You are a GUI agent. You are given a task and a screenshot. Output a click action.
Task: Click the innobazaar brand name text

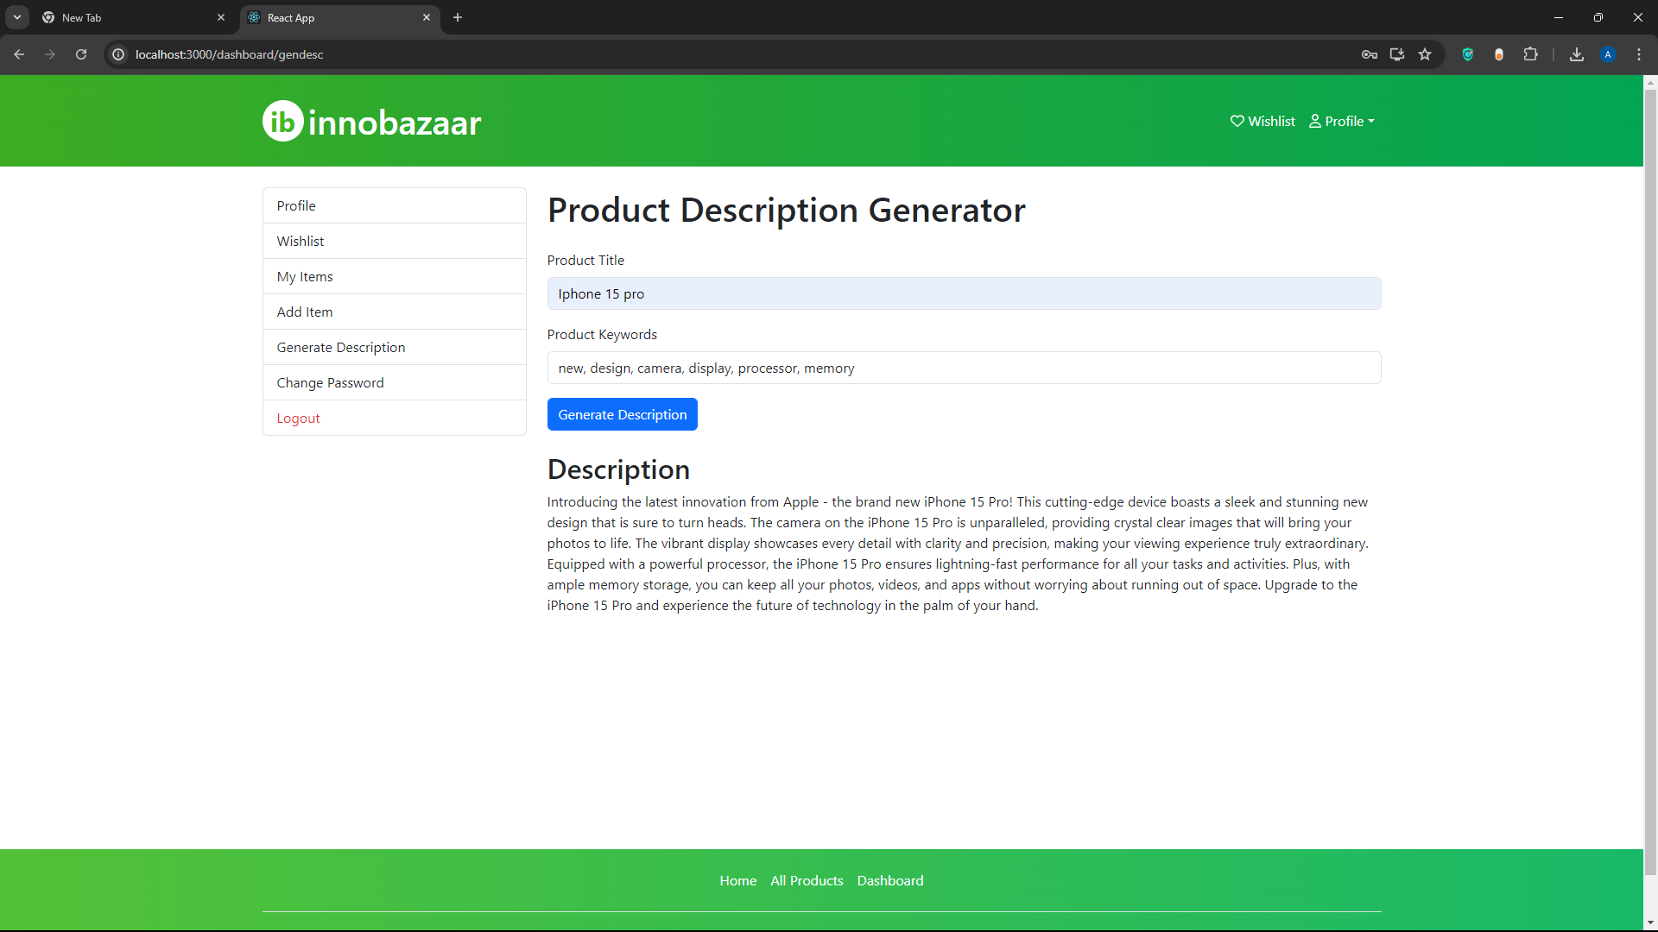(395, 123)
